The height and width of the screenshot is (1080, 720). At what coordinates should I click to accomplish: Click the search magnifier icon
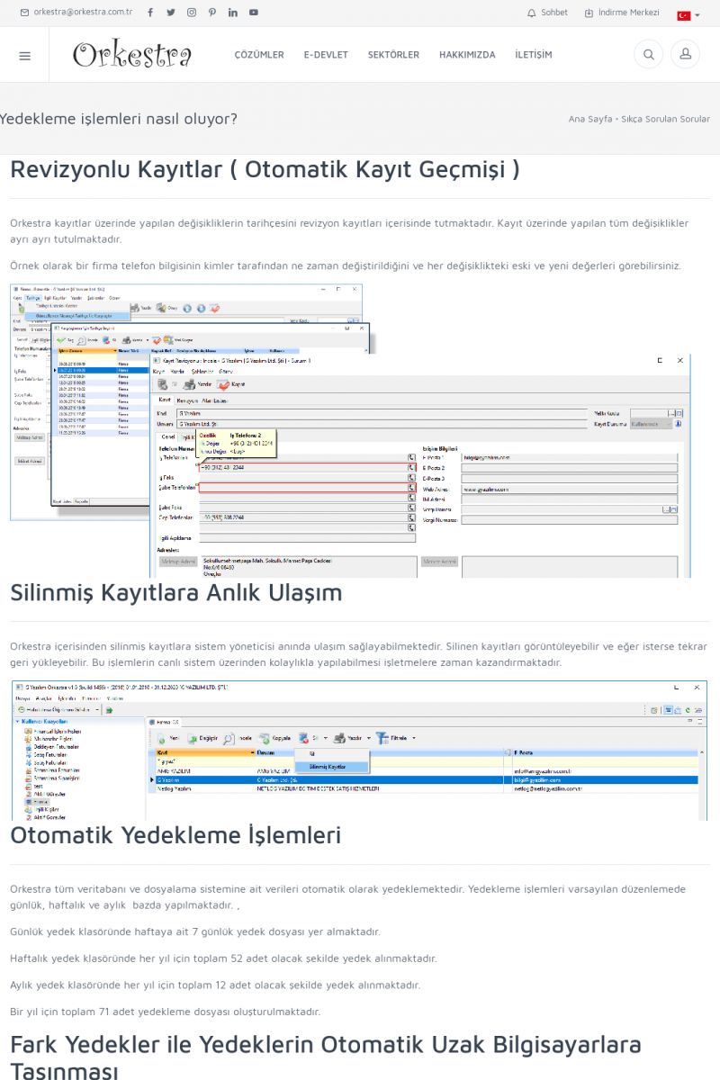point(647,55)
